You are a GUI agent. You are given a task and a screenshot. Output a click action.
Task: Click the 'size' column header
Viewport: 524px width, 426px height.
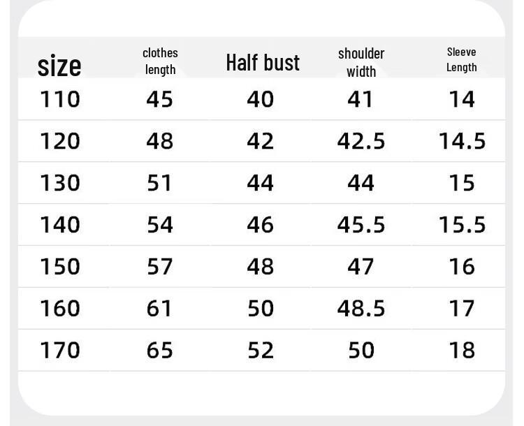59,66
